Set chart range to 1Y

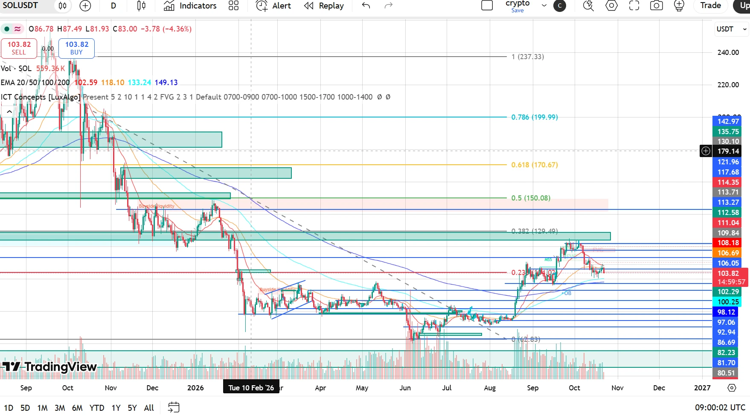pos(116,408)
